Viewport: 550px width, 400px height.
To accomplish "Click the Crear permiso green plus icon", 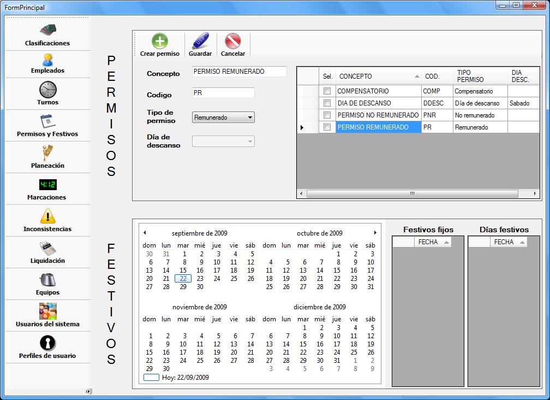I will point(159,42).
